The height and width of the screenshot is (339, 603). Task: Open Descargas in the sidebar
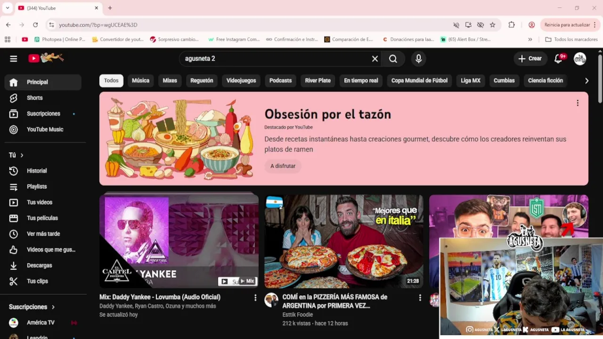tap(43, 266)
